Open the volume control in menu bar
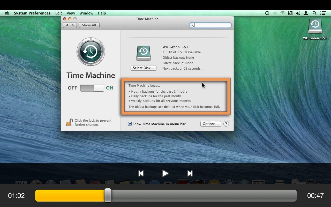 298,13
